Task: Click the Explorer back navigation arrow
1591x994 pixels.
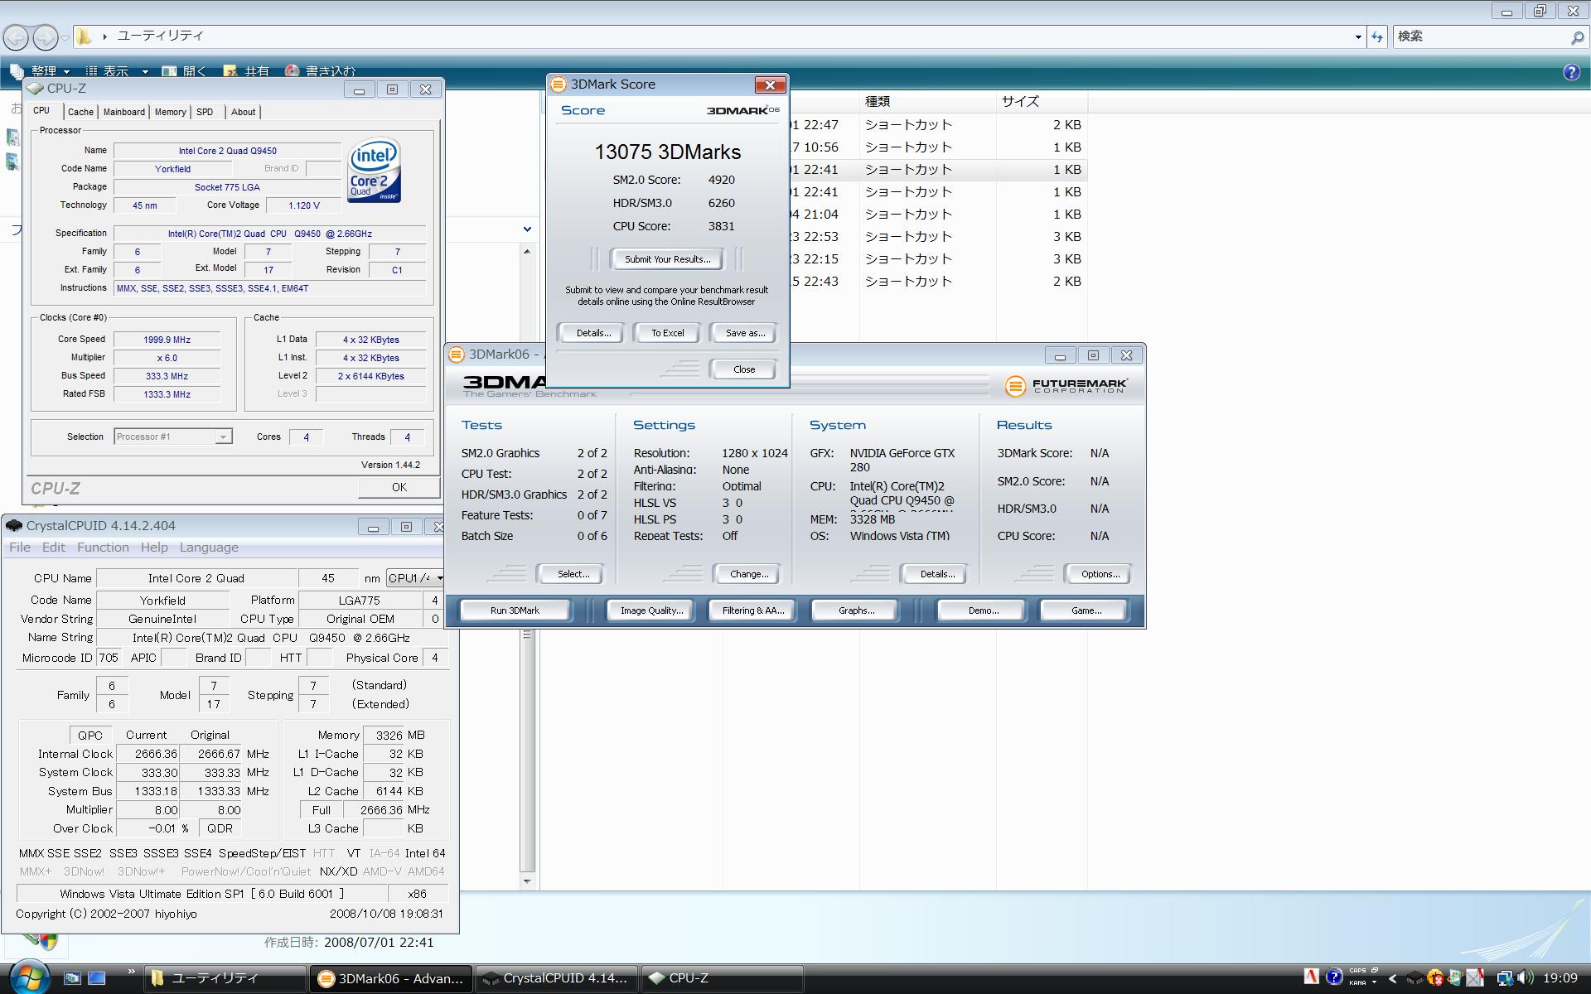Action: click(16, 36)
